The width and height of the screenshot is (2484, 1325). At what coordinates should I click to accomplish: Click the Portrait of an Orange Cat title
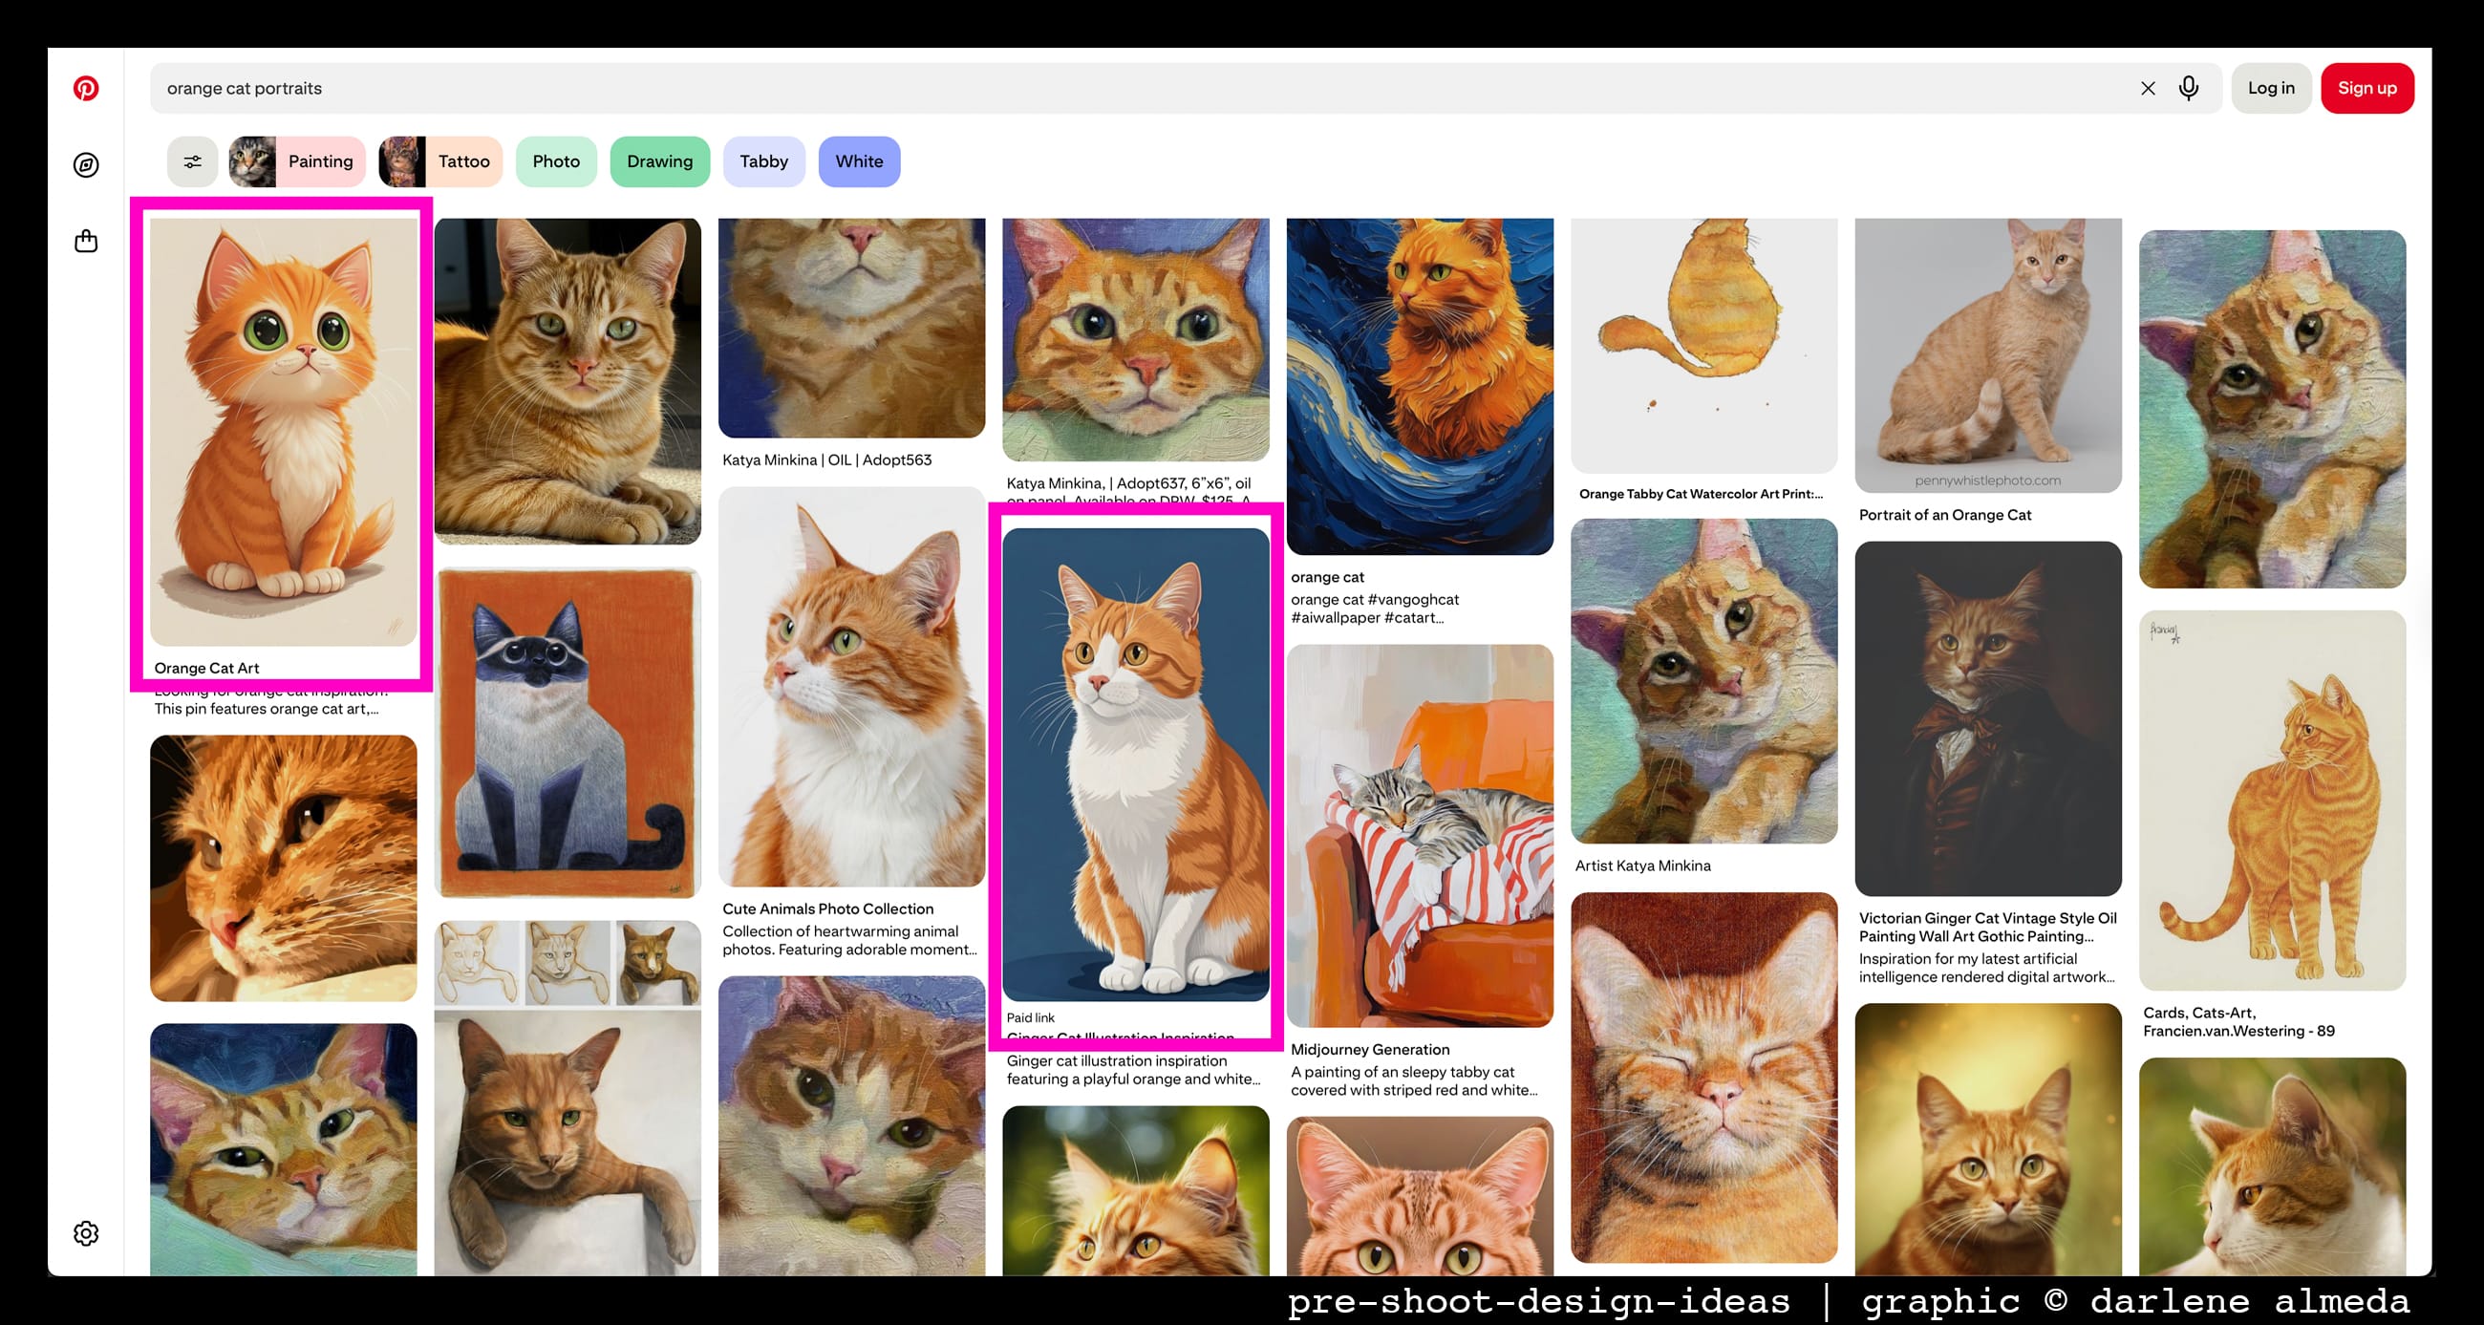[1945, 515]
